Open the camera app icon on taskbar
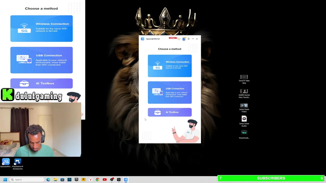Image resolution: width=326 pixels, height=183 pixels. click(119, 180)
